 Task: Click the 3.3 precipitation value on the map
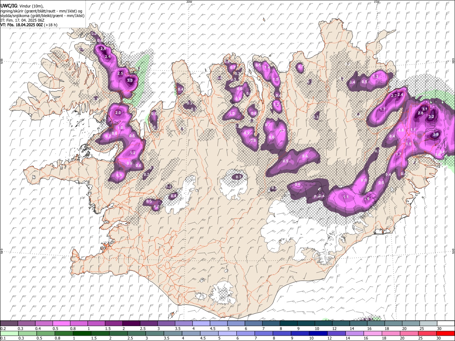(x=130, y=80)
